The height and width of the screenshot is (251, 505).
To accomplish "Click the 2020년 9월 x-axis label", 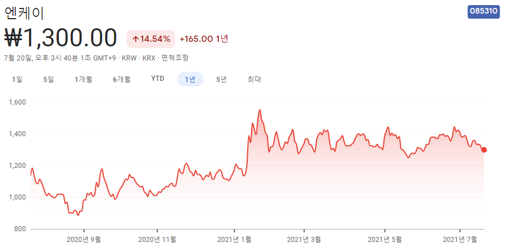I will coord(84,240).
